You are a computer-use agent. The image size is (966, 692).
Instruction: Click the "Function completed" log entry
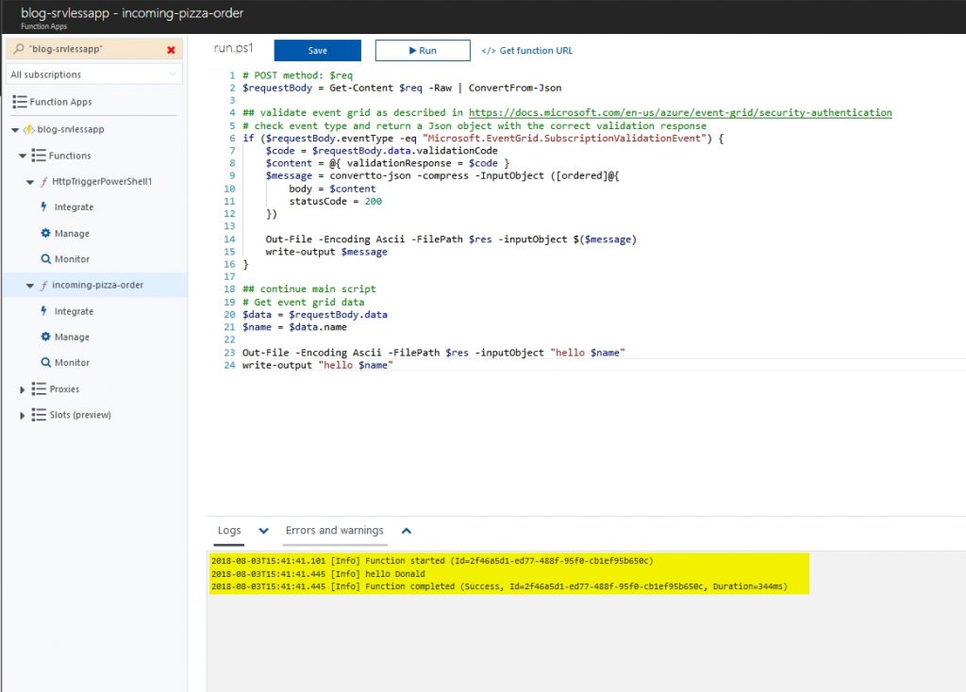[499, 586]
